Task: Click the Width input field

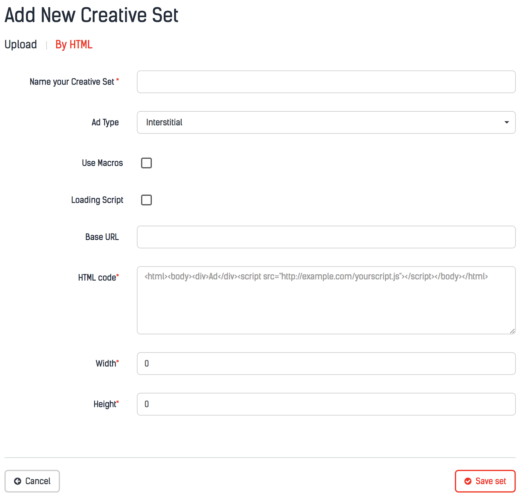Action: (326, 363)
